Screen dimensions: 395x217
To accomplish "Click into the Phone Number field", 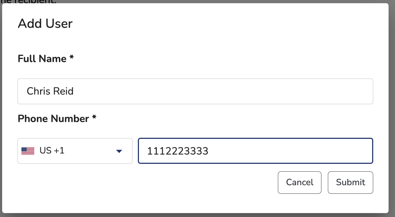I will coord(255,151).
